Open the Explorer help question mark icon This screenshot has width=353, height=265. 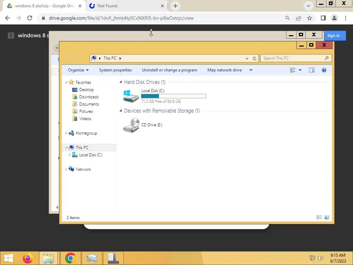coord(324,70)
